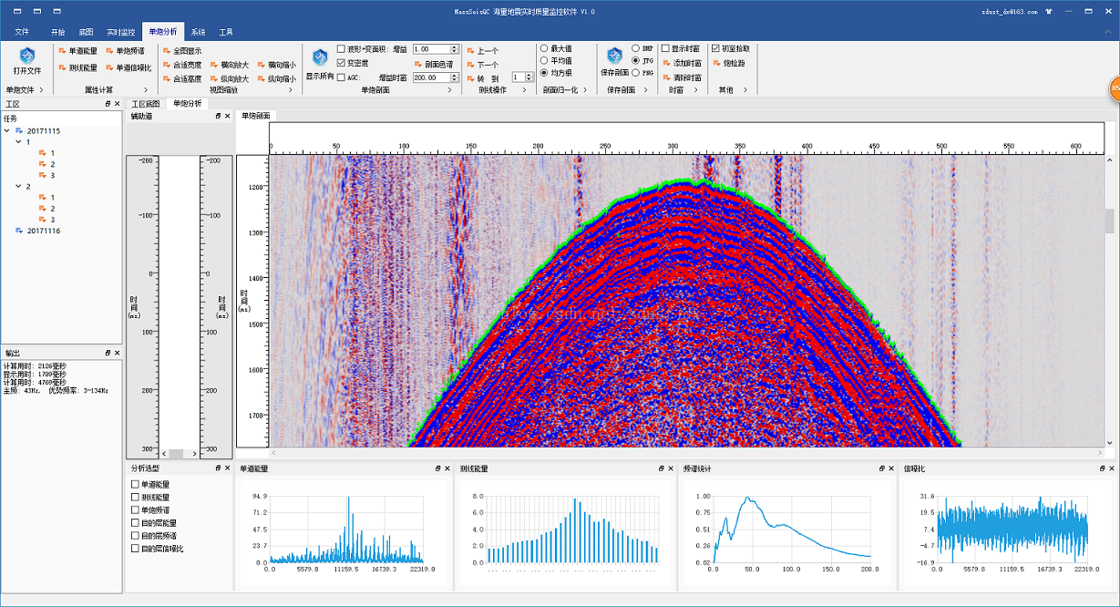
Task: Click the 保存剖面 save section icon
Action: [x=615, y=57]
